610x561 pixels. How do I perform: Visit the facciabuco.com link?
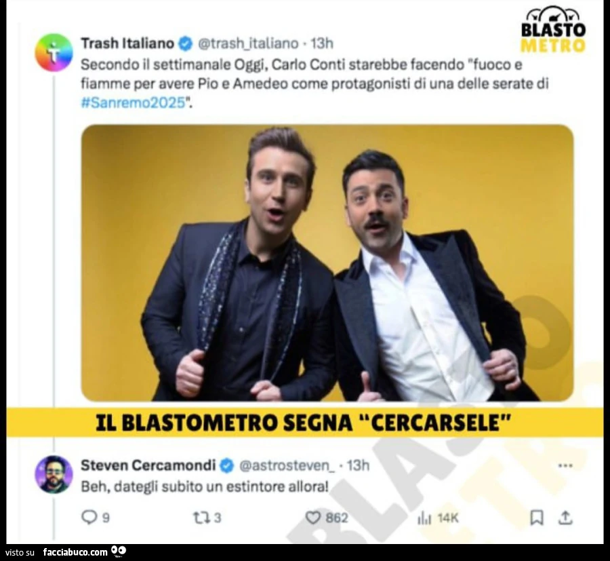(x=75, y=552)
